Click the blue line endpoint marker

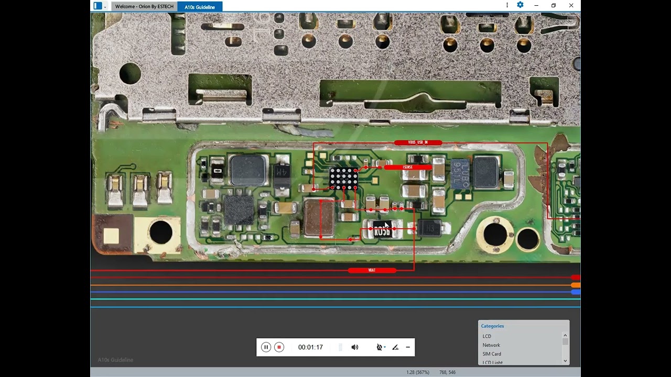click(576, 292)
